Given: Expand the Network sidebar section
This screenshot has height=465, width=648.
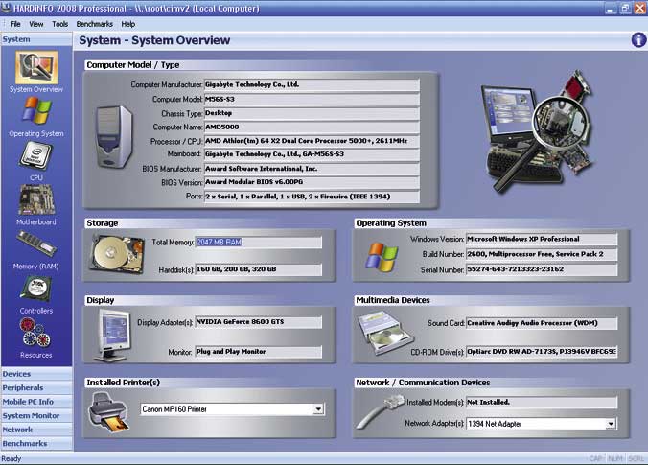Looking at the screenshot, I should click(x=36, y=430).
